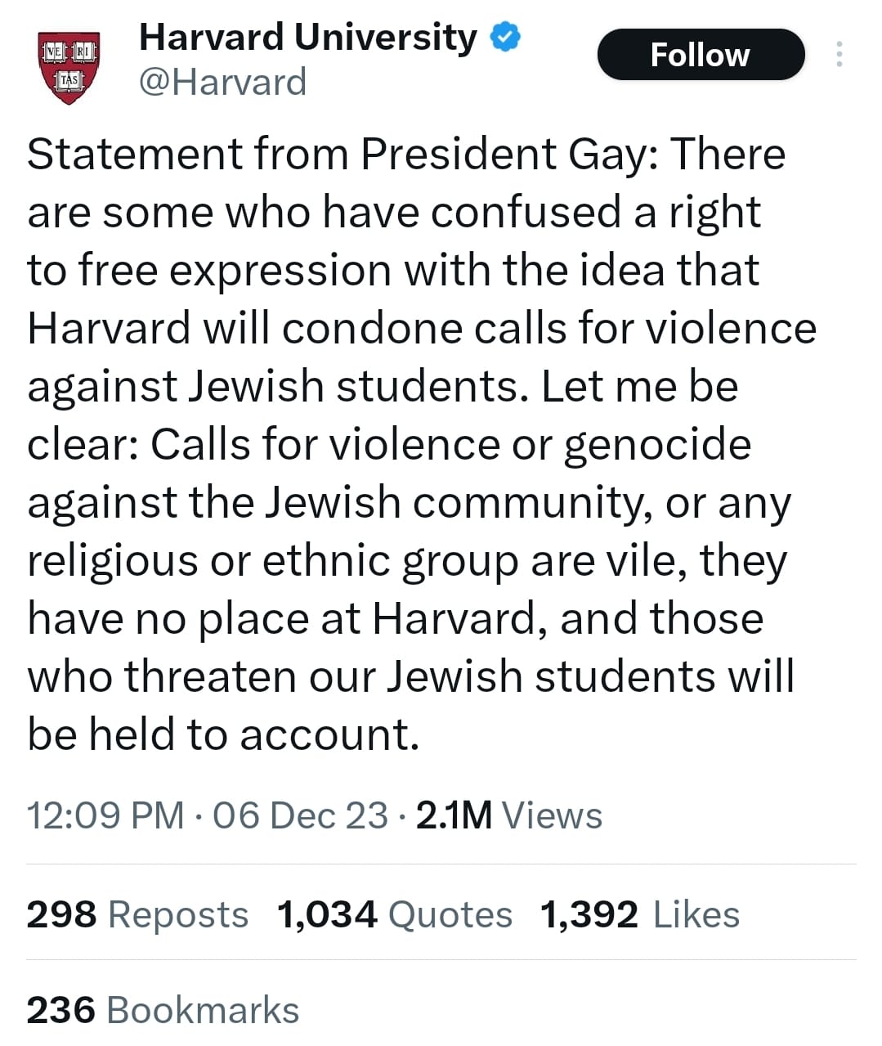
Task: Click the @Harvard handle
Action: pos(222,83)
